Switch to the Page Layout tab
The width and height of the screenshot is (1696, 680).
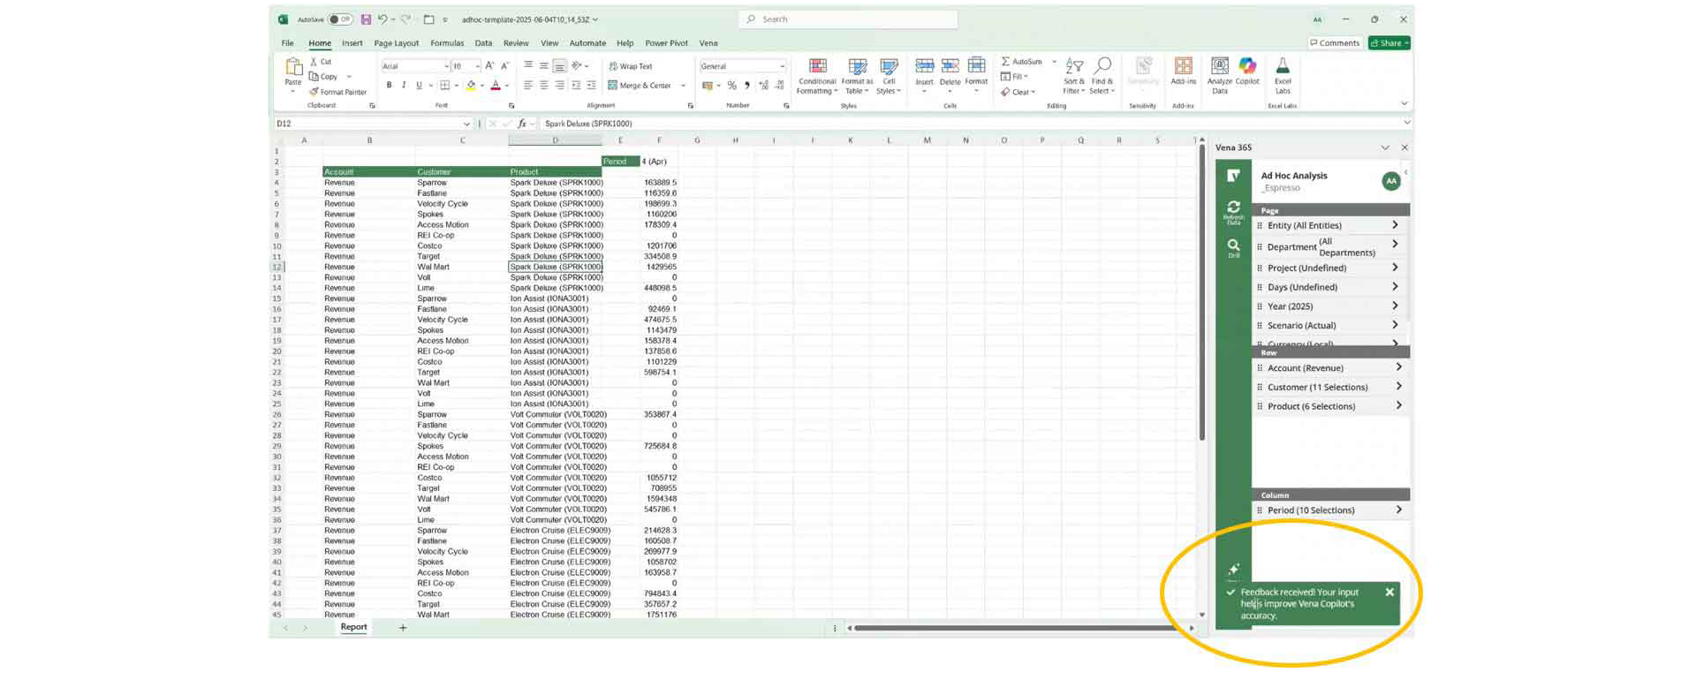point(396,43)
